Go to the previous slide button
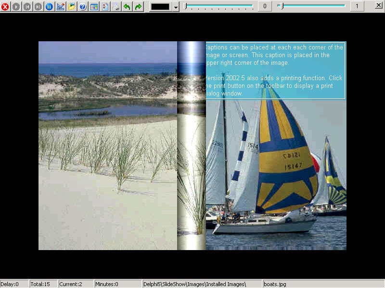The width and height of the screenshot is (385, 288). click(27, 6)
